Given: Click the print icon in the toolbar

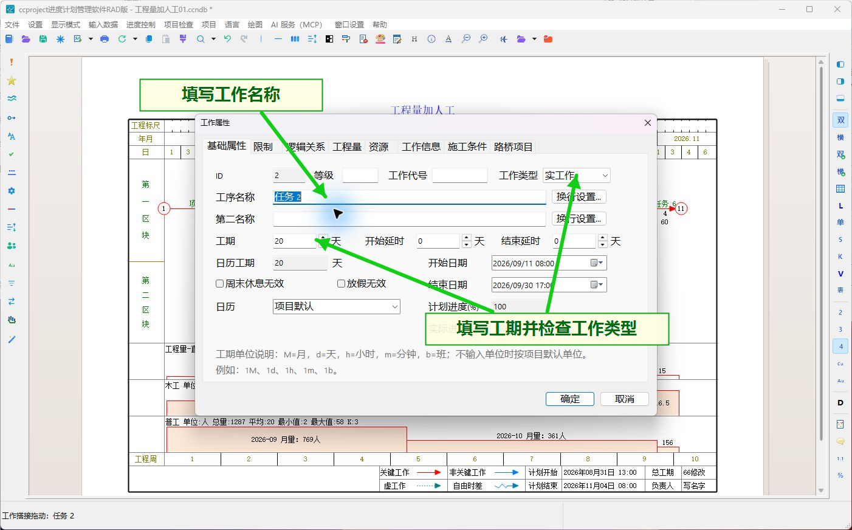Looking at the screenshot, I should pyautogui.click(x=105, y=39).
